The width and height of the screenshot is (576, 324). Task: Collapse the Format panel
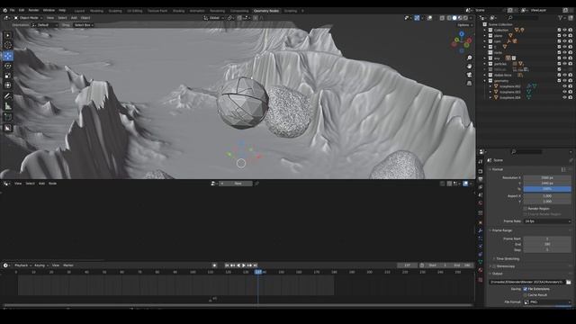[x=498, y=169]
